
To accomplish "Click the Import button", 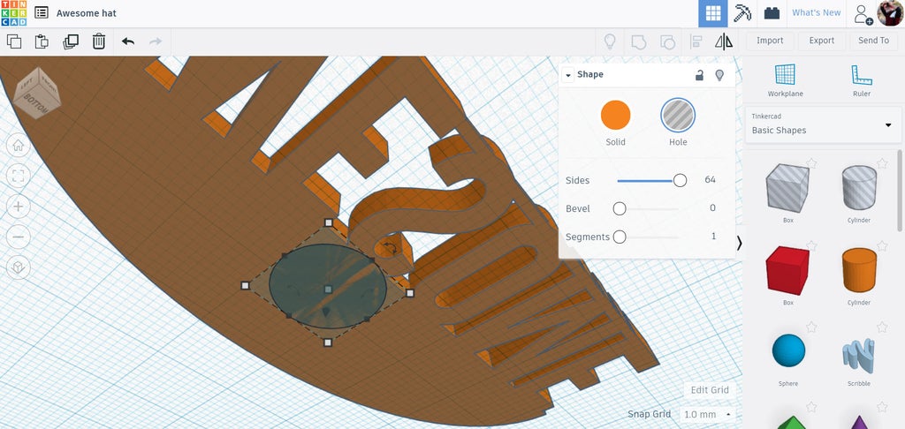I will click(770, 41).
